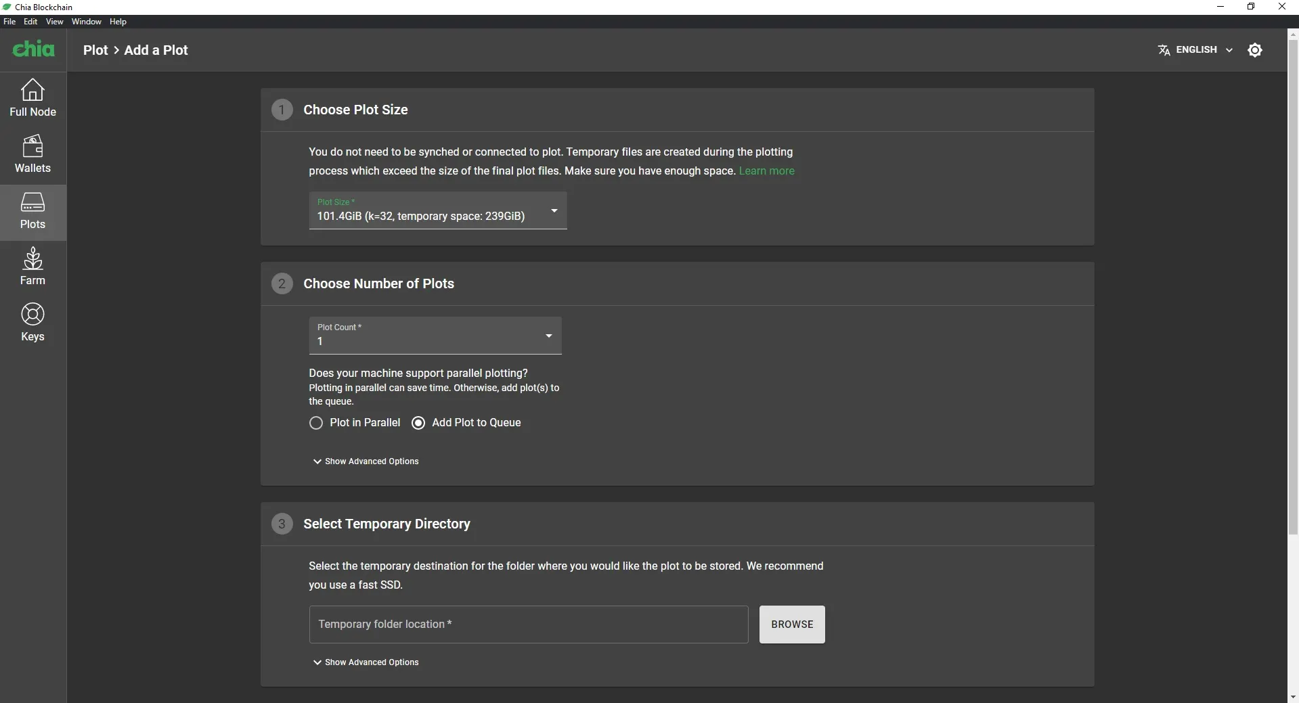Click the language translate icon

click(x=1164, y=50)
